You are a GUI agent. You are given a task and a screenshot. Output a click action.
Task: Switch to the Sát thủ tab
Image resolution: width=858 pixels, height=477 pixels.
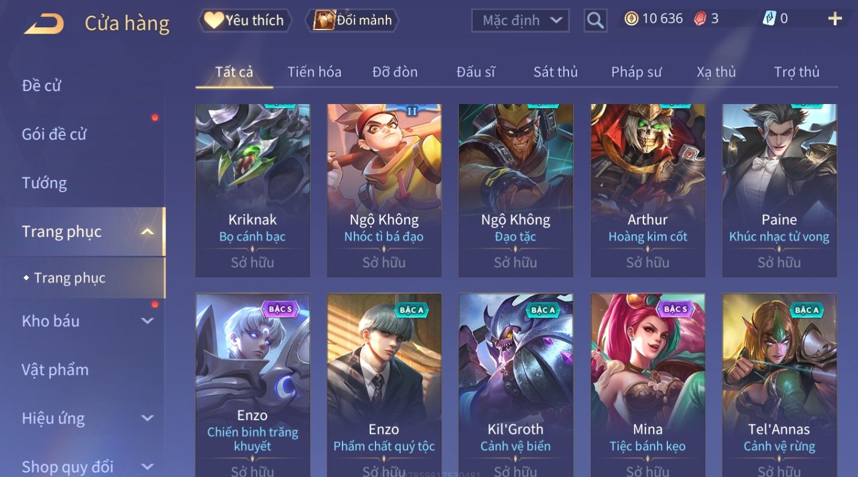coord(555,72)
